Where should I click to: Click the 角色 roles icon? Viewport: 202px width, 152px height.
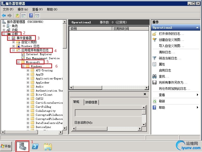tap(9, 26)
